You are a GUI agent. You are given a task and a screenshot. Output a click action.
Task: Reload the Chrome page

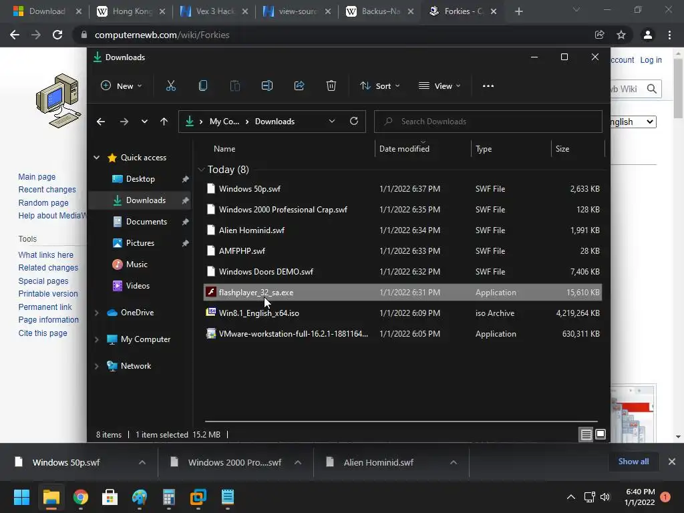point(57,35)
